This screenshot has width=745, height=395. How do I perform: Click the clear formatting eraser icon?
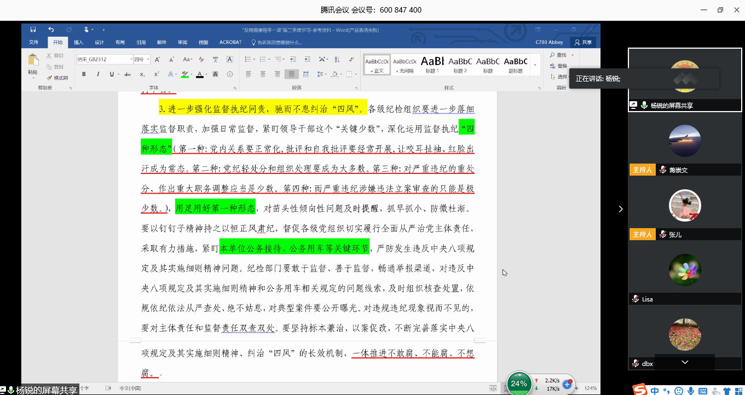201,60
